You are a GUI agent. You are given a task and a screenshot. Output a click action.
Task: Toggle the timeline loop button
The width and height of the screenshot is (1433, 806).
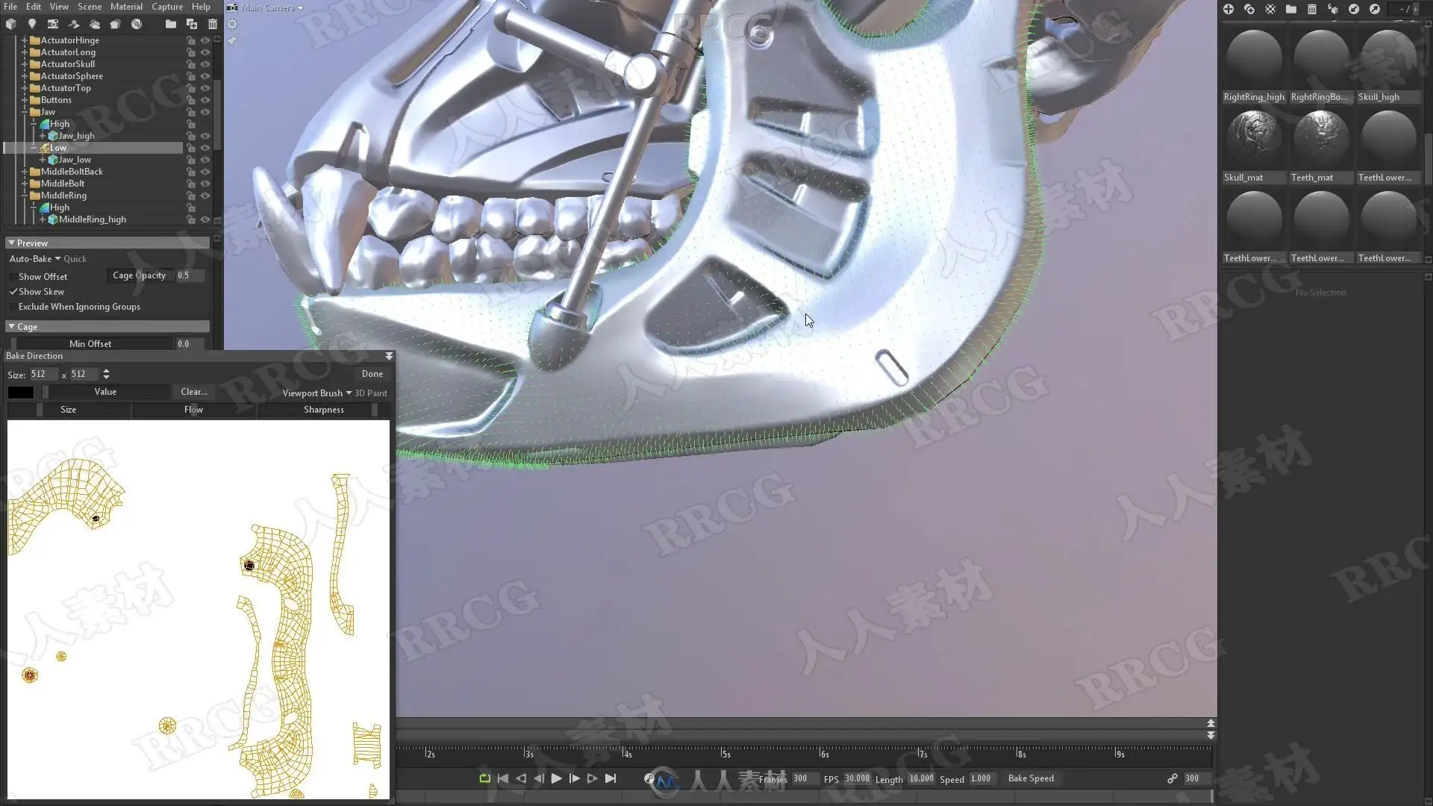click(484, 778)
